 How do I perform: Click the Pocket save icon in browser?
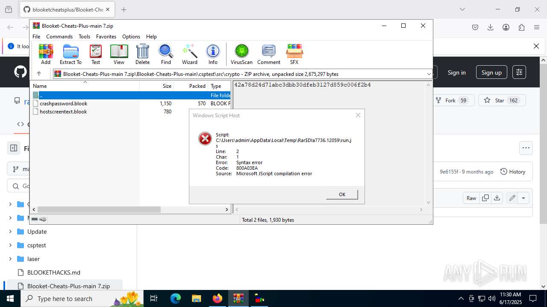tap(475, 27)
